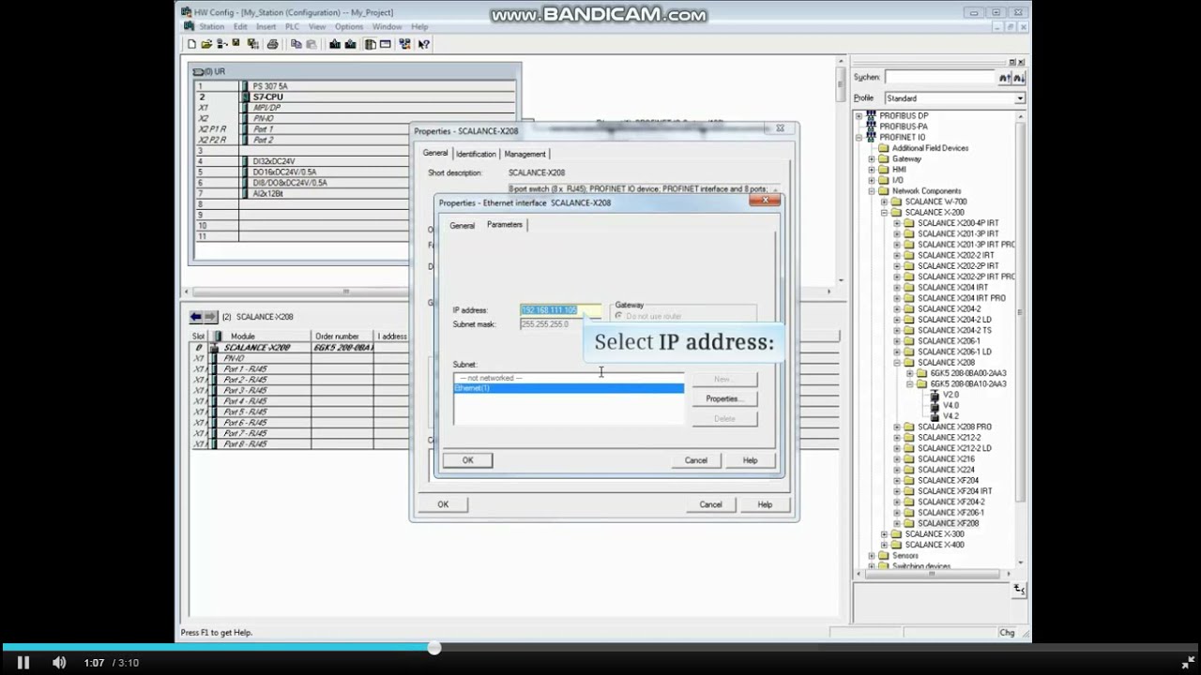This screenshot has width=1201, height=675.
Task: Click the forward arrow above module table
Action: 210,317
